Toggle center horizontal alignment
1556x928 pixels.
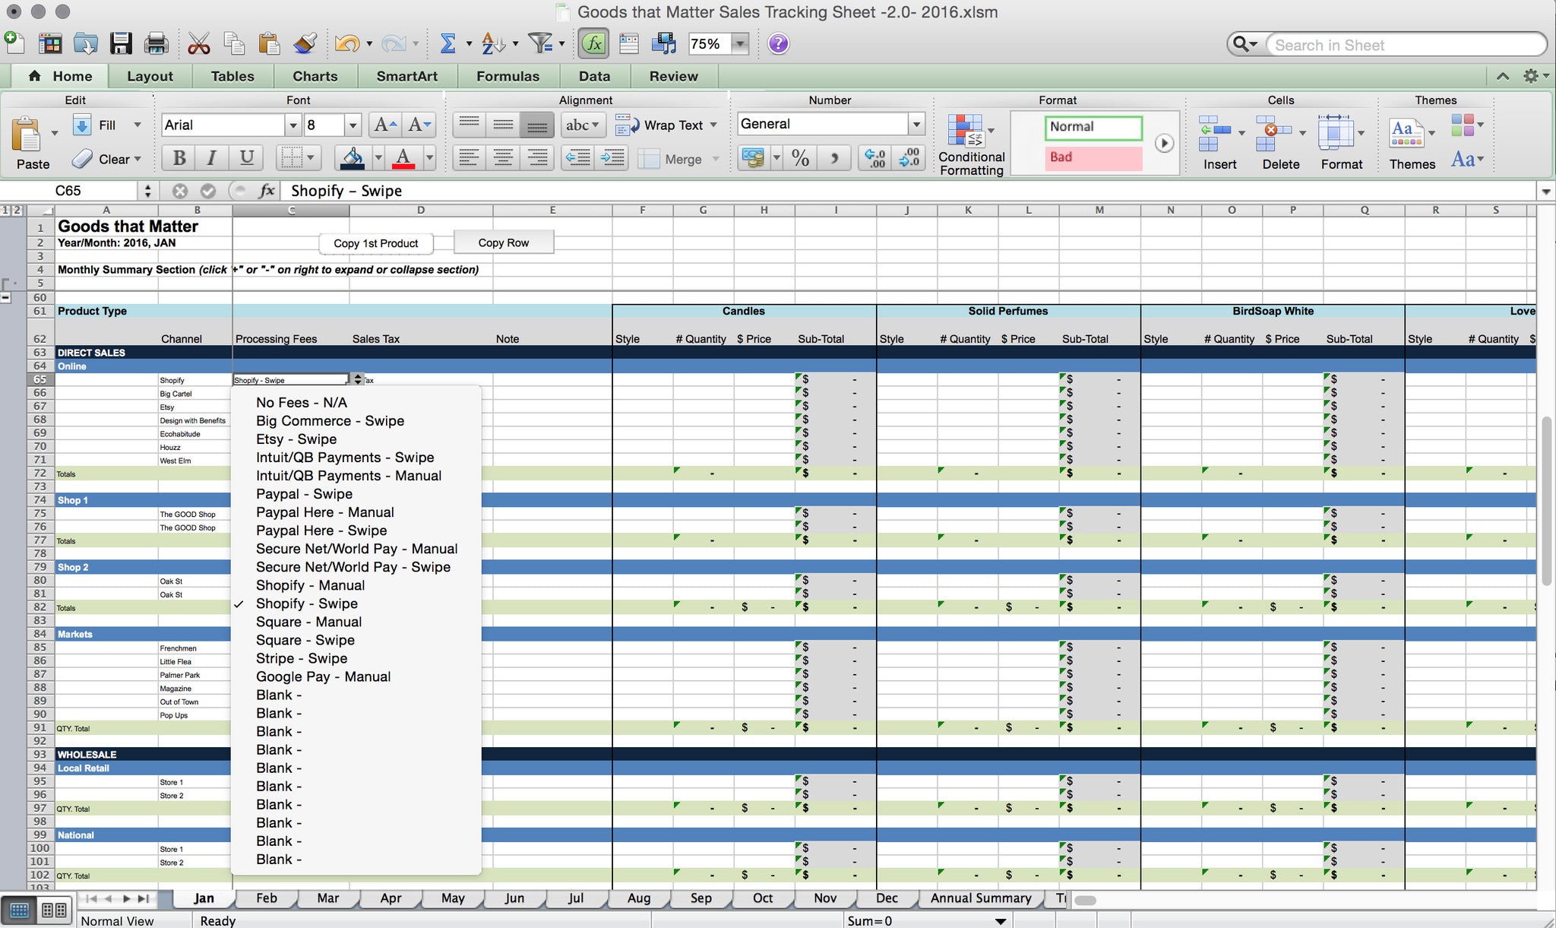click(503, 158)
